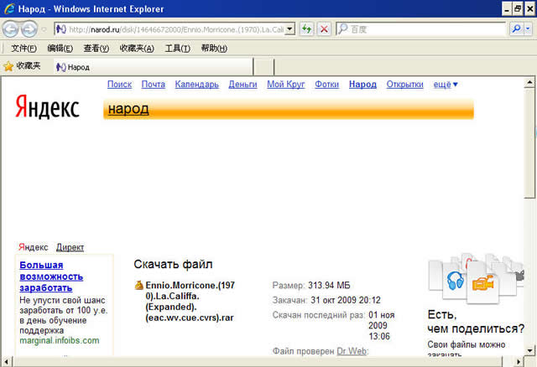
Task: Open the Мой Круг link
Action: point(285,85)
